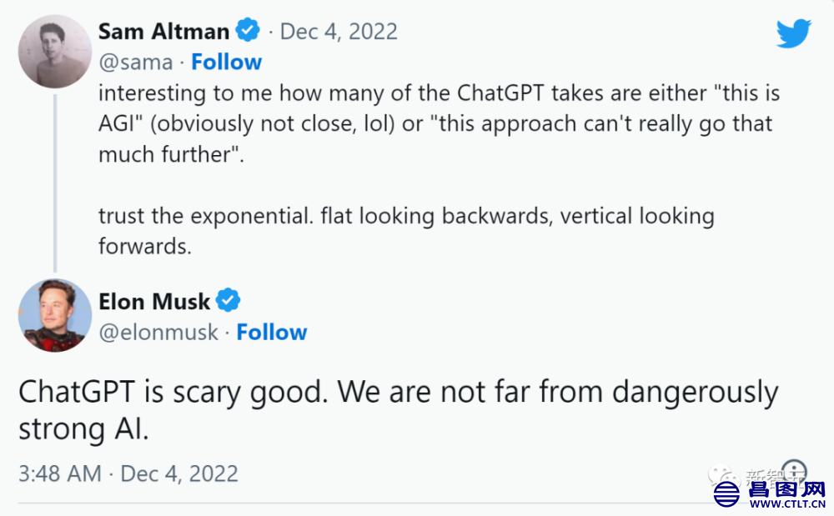This screenshot has width=834, height=516.
Task: Open the @sama handle
Action: click(136, 63)
